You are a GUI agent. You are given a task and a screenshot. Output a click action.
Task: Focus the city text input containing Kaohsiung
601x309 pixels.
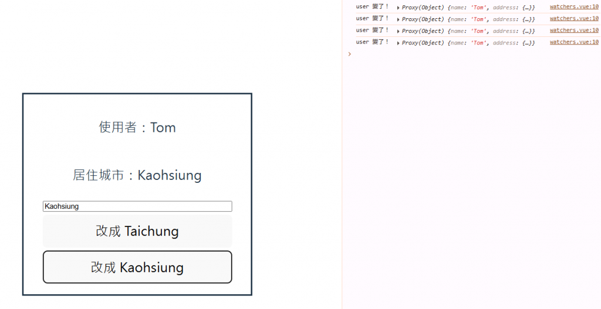pyautogui.click(x=137, y=206)
